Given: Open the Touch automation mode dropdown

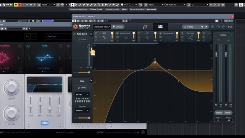Looking at the screenshot, I should point(48,5).
